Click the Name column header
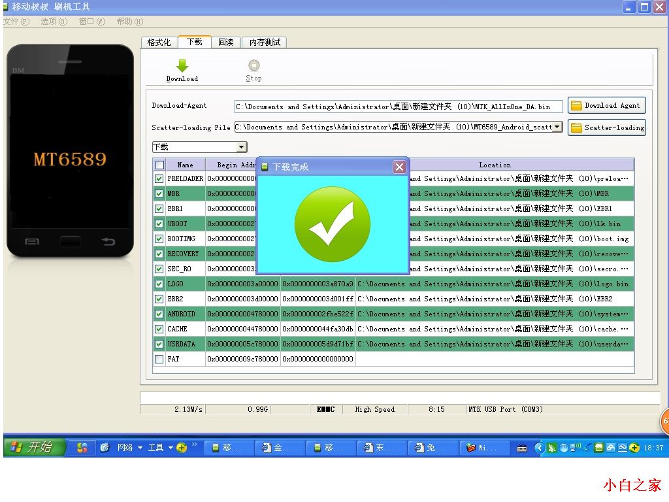 tap(185, 165)
